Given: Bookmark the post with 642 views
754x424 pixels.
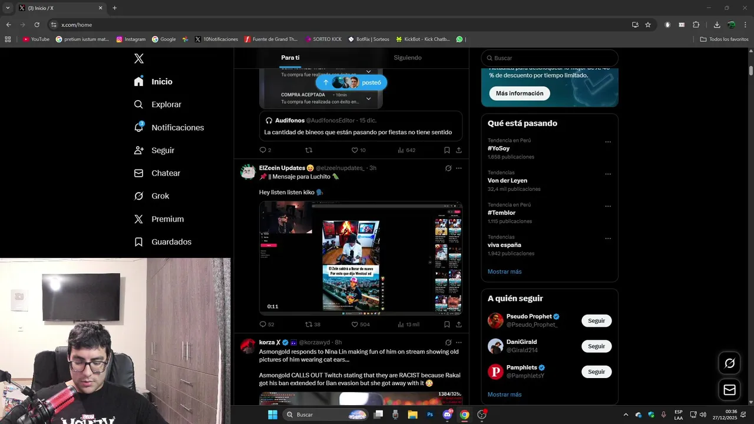Looking at the screenshot, I should (x=447, y=150).
